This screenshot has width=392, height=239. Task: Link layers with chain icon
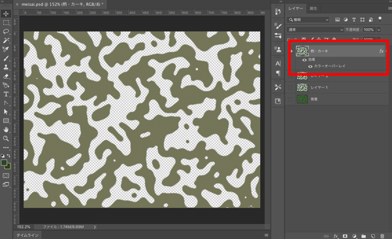point(326,236)
